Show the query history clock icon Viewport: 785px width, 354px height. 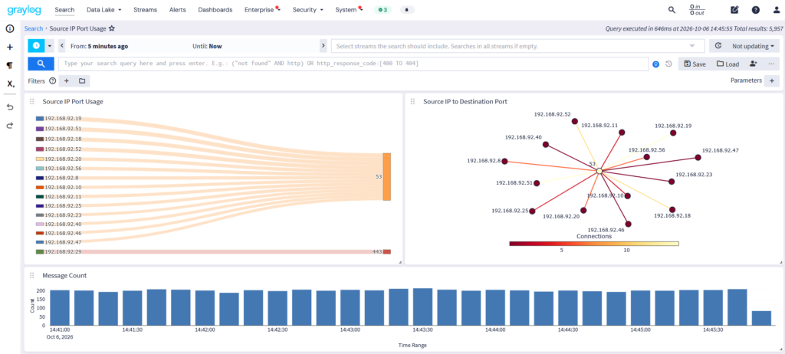[668, 64]
